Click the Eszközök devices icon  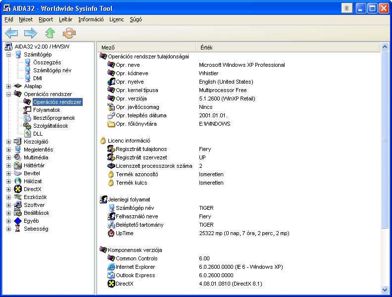18,197
